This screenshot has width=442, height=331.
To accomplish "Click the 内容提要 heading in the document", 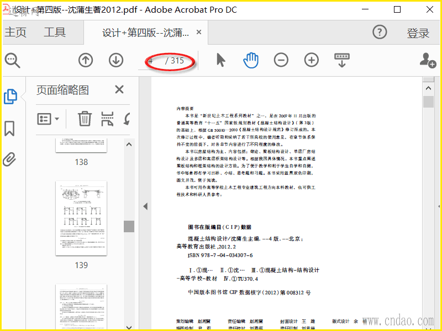I will click(x=185, y=108).
